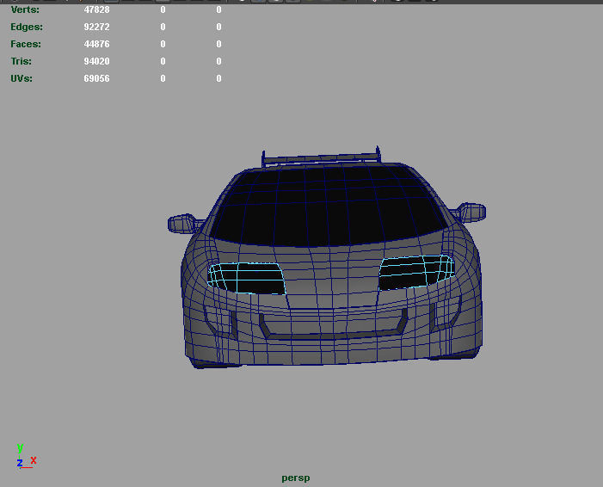Viewport: 603px width, 487px height.
Task: Click the edge count value 92272
Action: click(96, 27)
